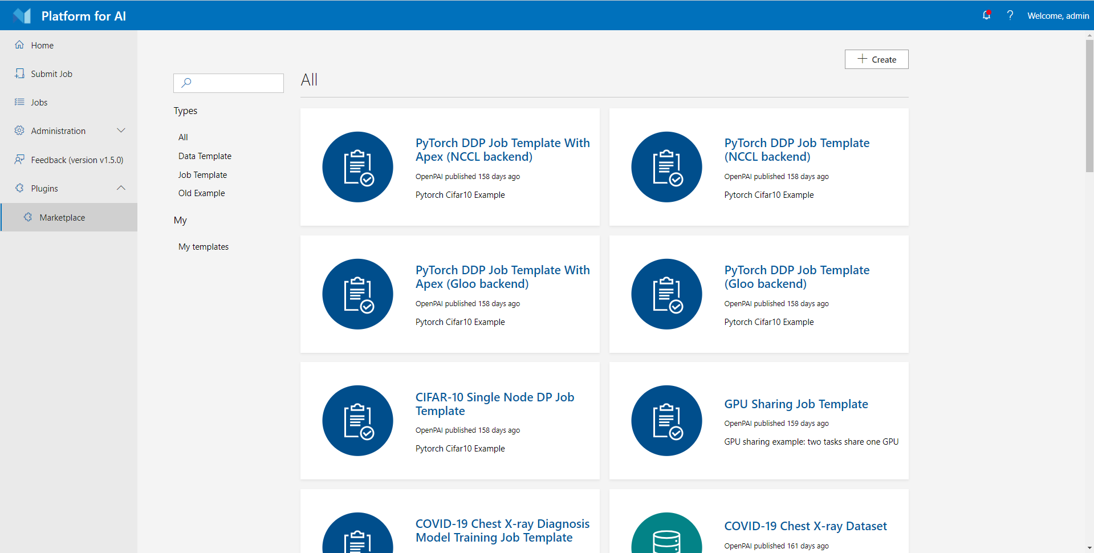
Task: Open the help question mark icon
Action: (1010, 15)
